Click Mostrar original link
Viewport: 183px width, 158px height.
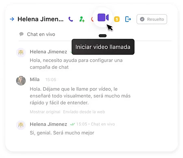coord(45,112)
